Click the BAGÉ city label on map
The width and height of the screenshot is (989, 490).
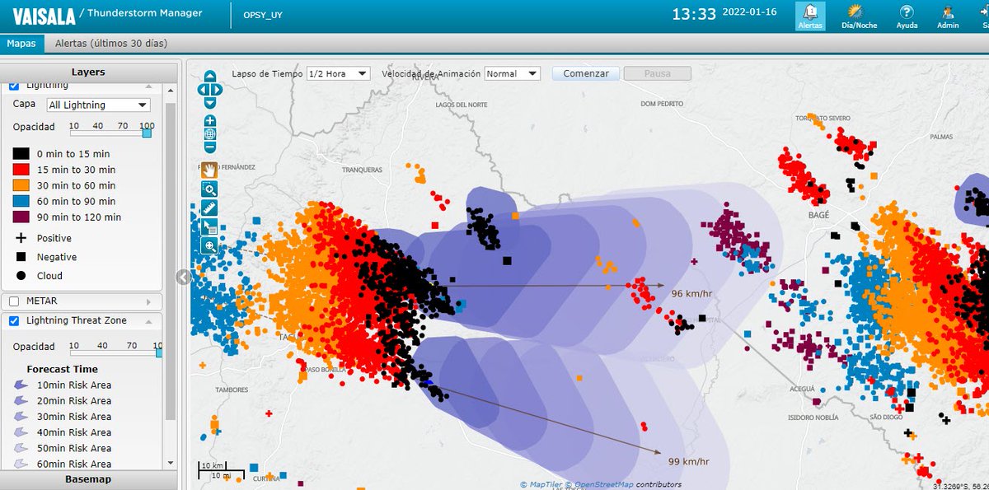click(x=817, y=214)
